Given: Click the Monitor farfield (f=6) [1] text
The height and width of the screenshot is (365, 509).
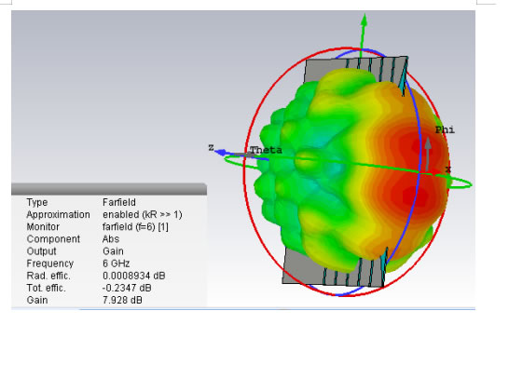Looking at the screenshot, I should (135, 226).
